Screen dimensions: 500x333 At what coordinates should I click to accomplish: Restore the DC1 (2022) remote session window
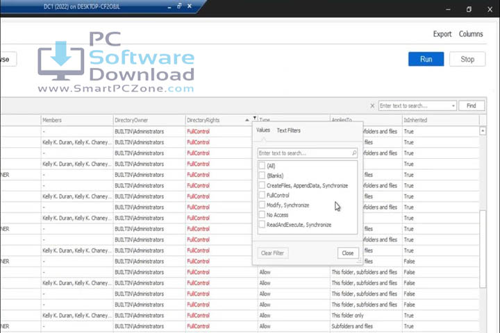click(x=180, y=6)
